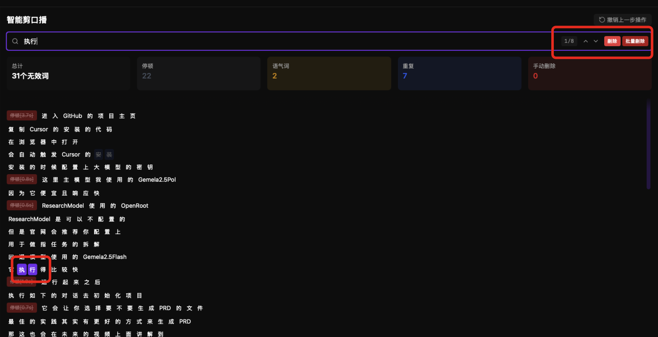
Task: Toggle the 停顿[0.8s] pause tag
Action: (x=22, y=179)
